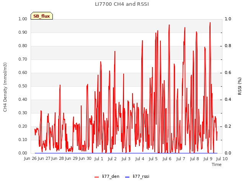Click the highest CH4 peak on Jul 9
This screenshot has height=184, width=245.
(x=210, y=23)
